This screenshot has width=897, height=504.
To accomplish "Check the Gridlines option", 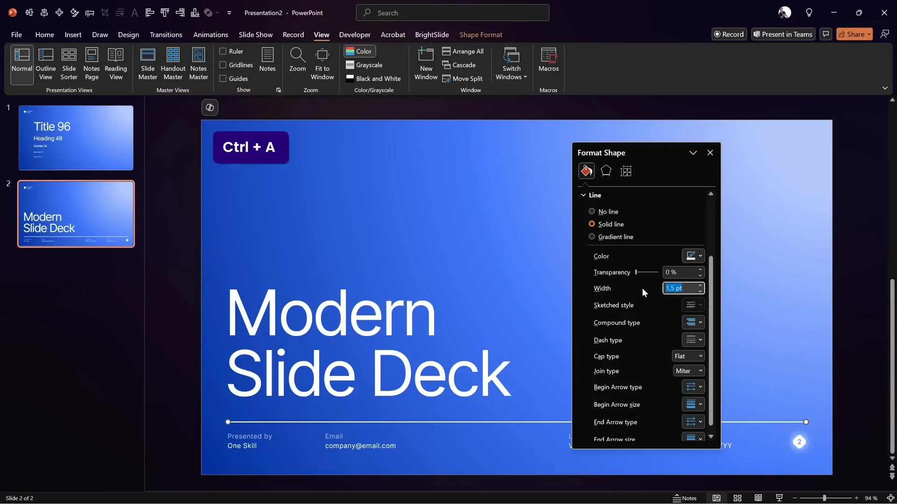I will (x=224, y=65).
